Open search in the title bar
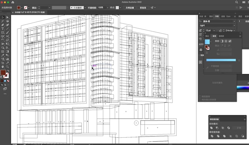The height and width of the screenshot is (145, 249). (x=237, y=2)
